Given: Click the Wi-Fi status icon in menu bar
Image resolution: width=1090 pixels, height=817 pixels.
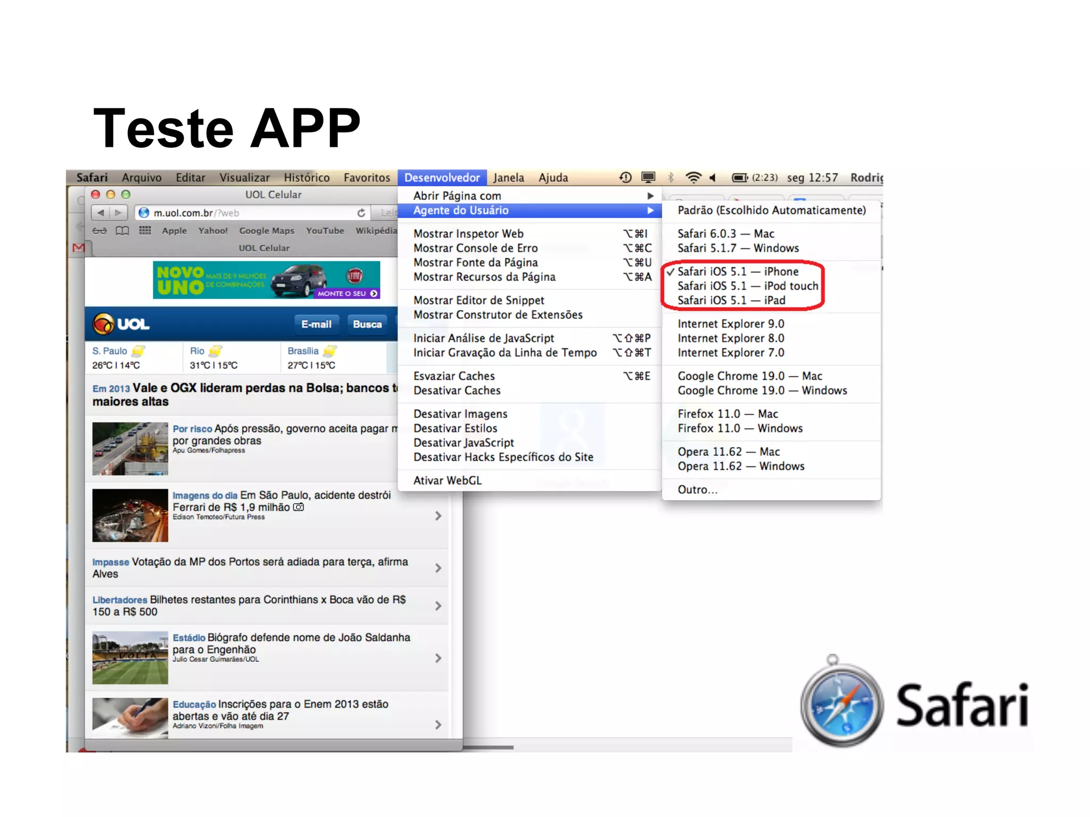Looking at the screenshot, I should click(693, 178).
